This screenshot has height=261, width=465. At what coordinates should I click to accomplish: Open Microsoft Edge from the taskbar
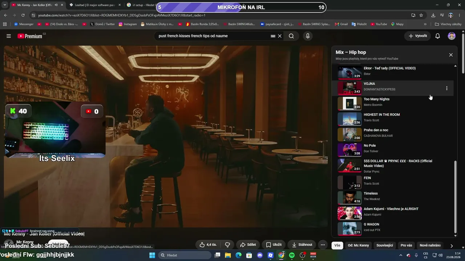(x=238, y=255)
